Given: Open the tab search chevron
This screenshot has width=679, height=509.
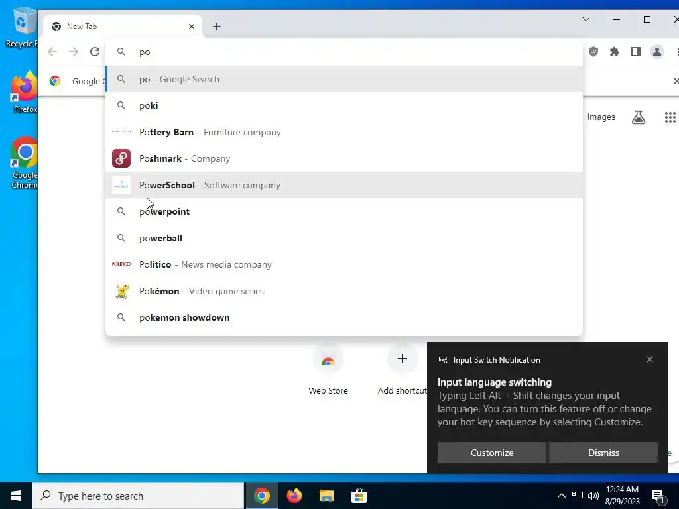Looking at the screenshot, I should 586,19.
